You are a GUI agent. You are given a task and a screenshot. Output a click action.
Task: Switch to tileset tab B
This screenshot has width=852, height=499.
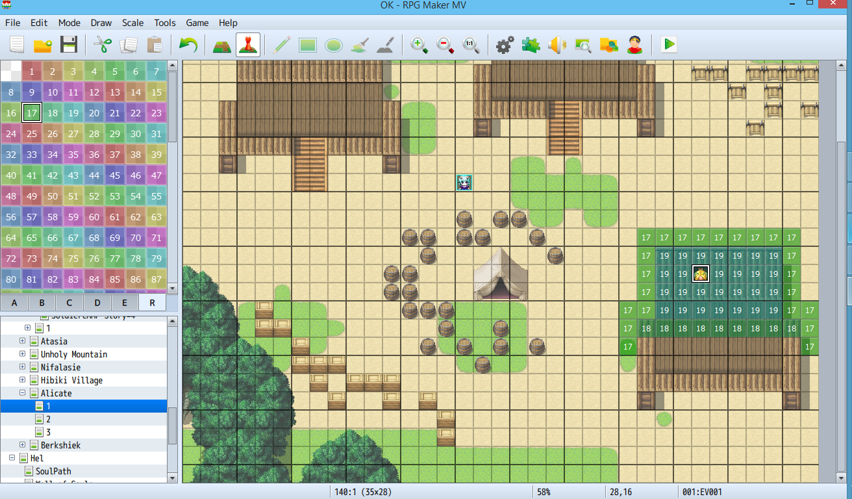(x=42, y=303)
